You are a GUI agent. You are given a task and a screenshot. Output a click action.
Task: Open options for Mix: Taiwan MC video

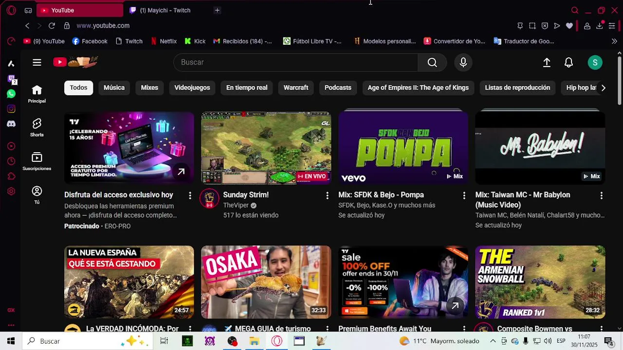[x=601, y=195]
